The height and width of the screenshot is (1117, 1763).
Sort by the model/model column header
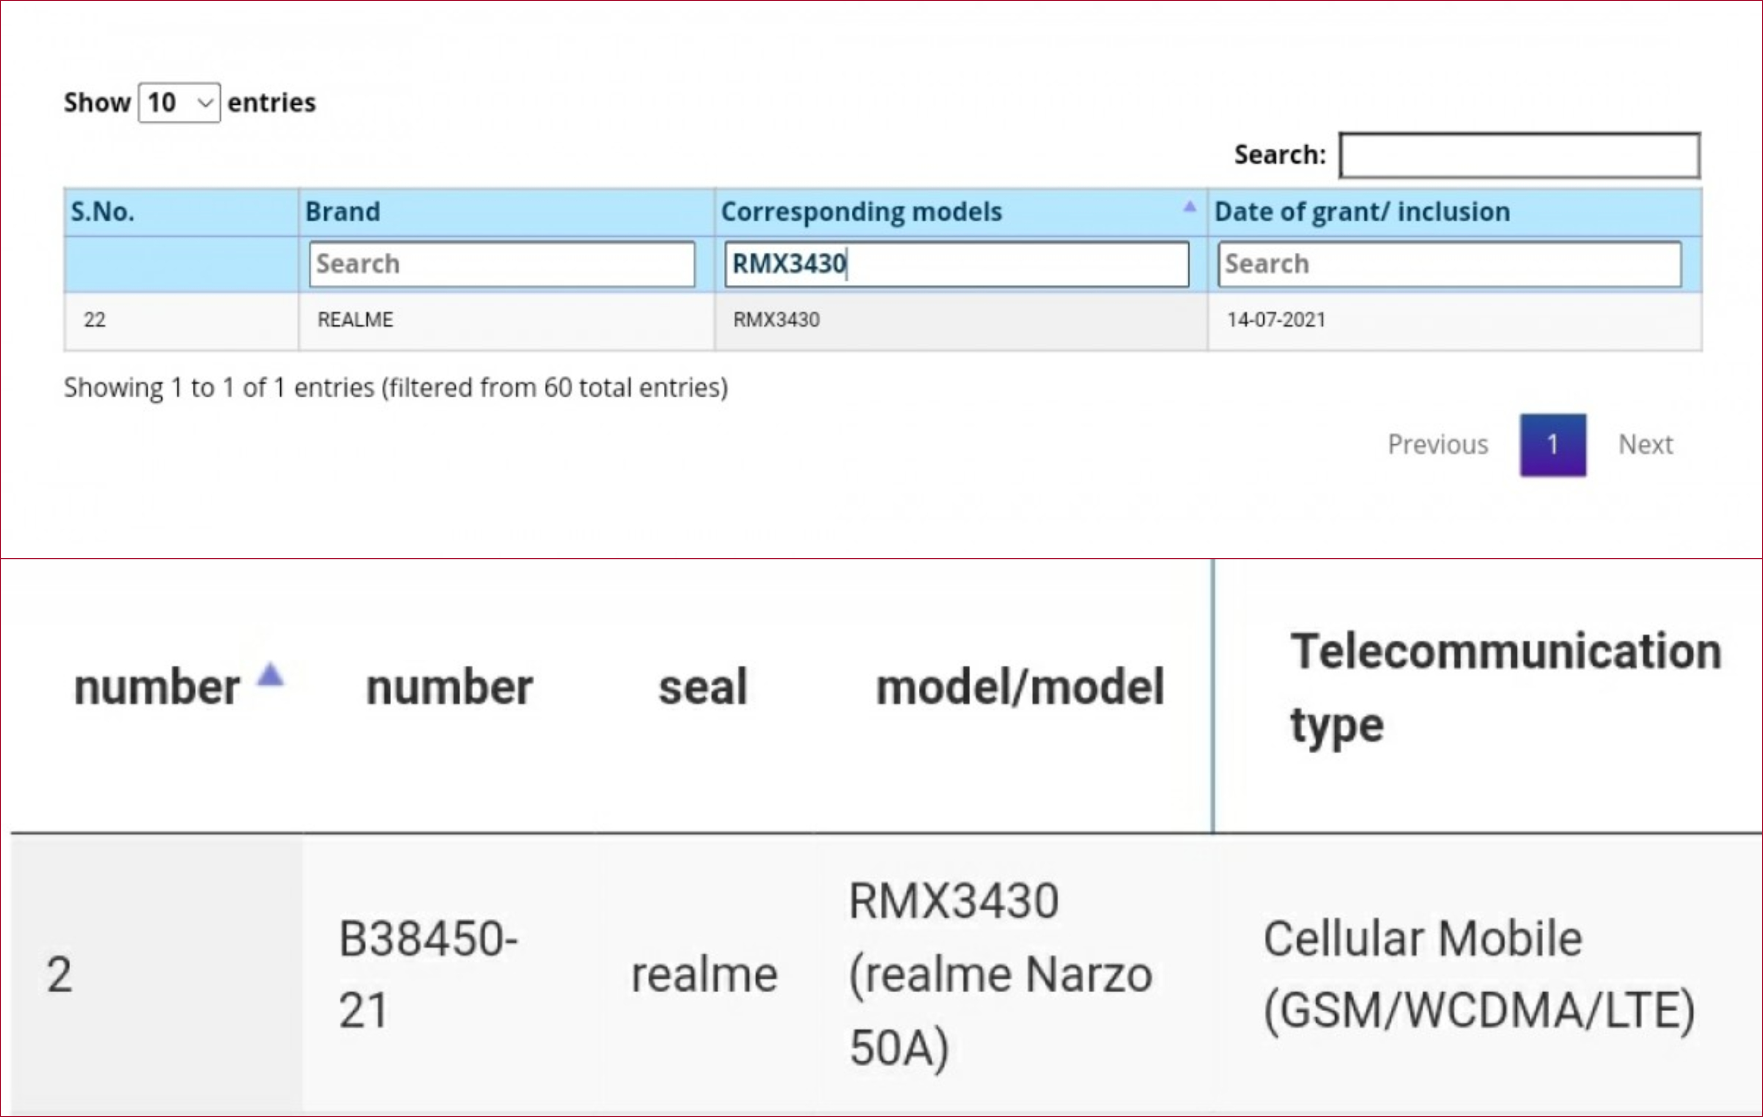(x=1020, y=688)
